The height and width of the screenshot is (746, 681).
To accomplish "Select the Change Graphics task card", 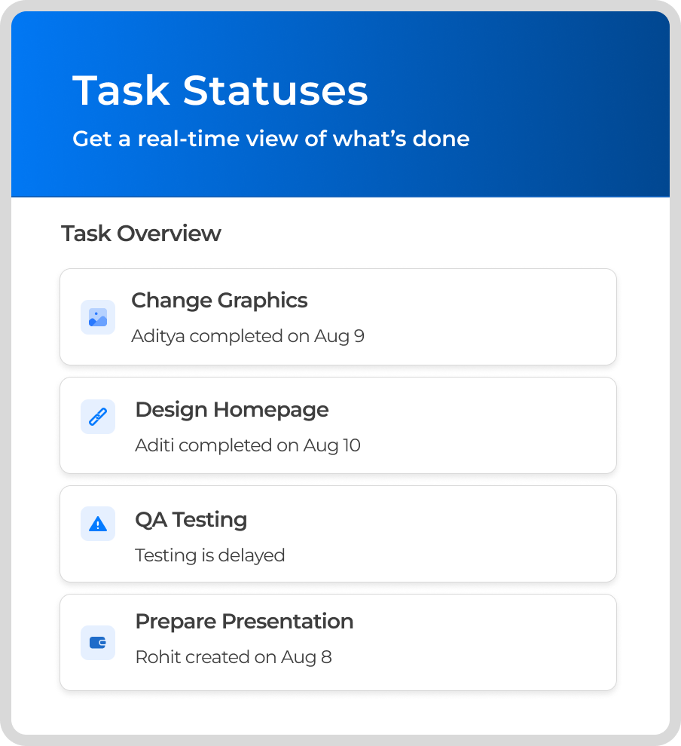I will point(338,316).
